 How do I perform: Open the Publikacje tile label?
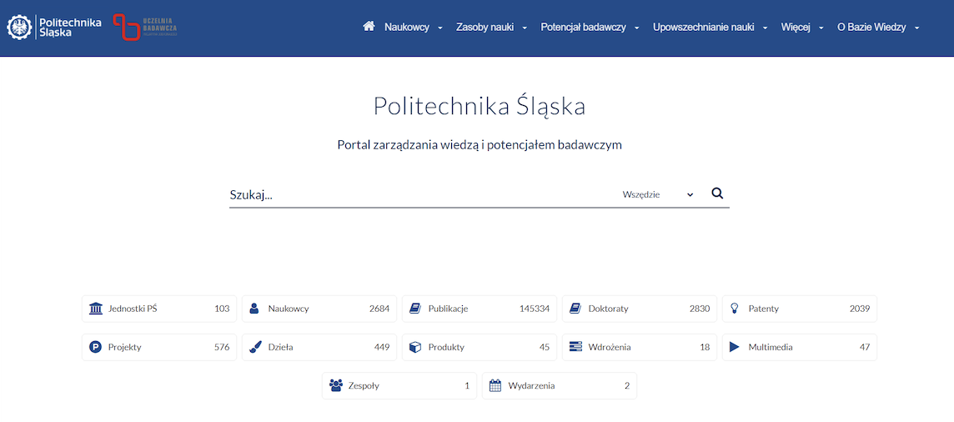point(448,309)
